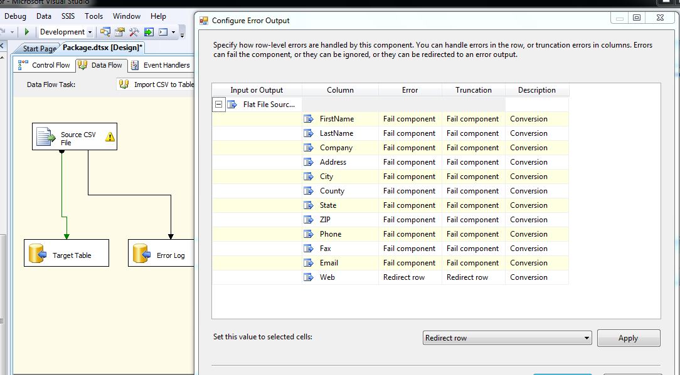
Task: Open the SSIS menu
Action: pos(67,16)
